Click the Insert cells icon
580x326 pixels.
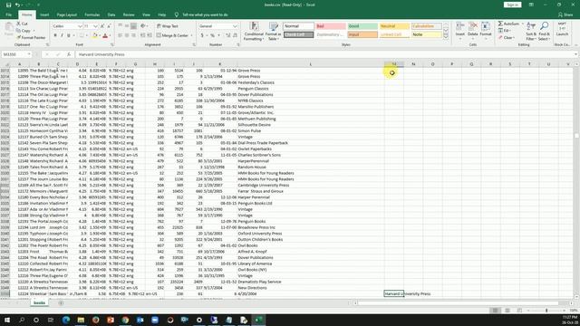460,30
